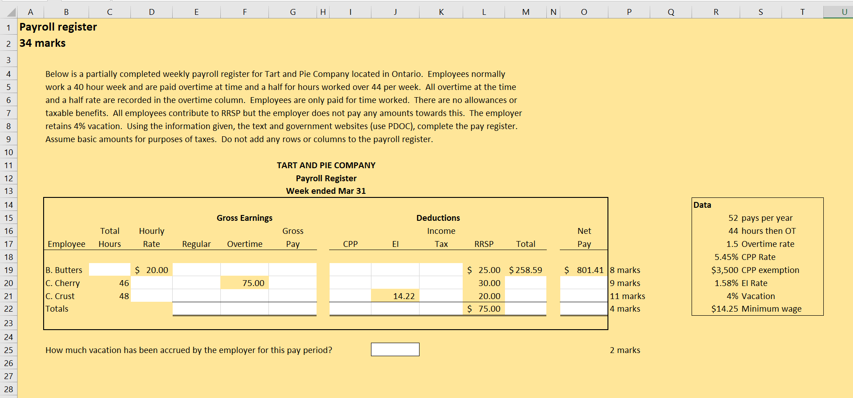Viewport: 853px width, 398px height.
Task: Click the 5.45% CPP Rate value
Action: 726,257
